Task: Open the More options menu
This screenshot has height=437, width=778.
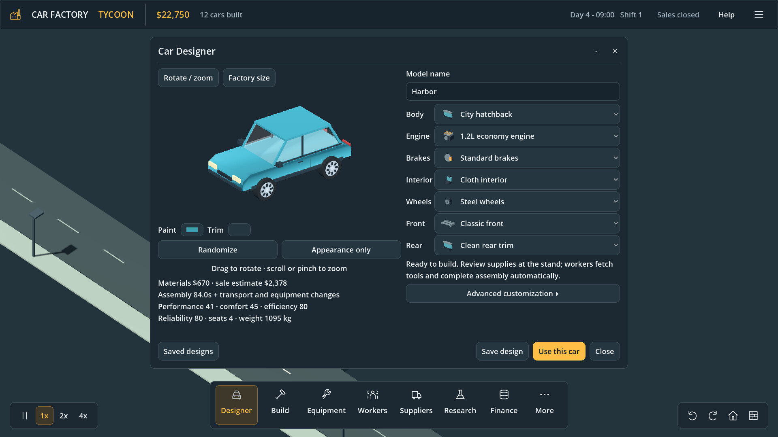Action: click(x=544, y=405)
